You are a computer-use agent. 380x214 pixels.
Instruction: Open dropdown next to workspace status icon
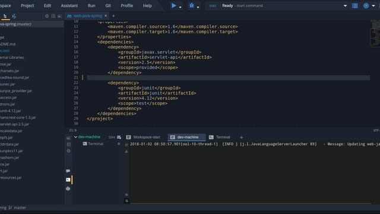pos(373,5)
